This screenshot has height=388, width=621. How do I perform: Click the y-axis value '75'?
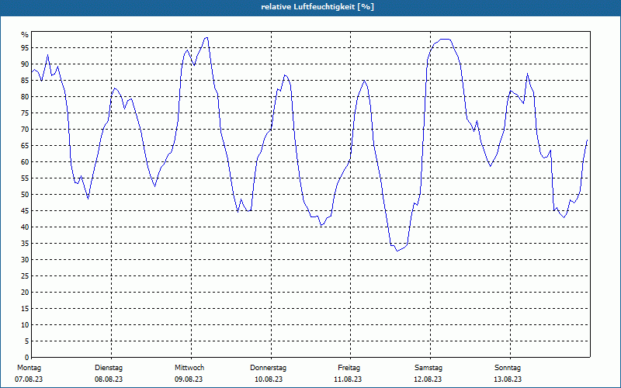point(25,113)
